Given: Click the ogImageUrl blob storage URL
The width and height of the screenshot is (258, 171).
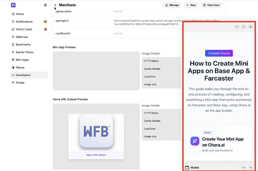Looking at the screenshot, I should (166, 22).
